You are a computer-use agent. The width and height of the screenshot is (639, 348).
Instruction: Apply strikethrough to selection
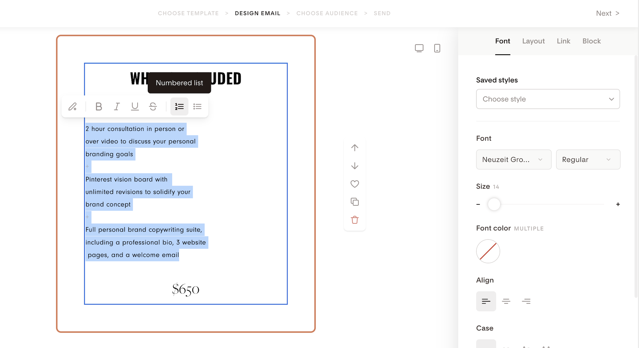[x=153, y=107]
